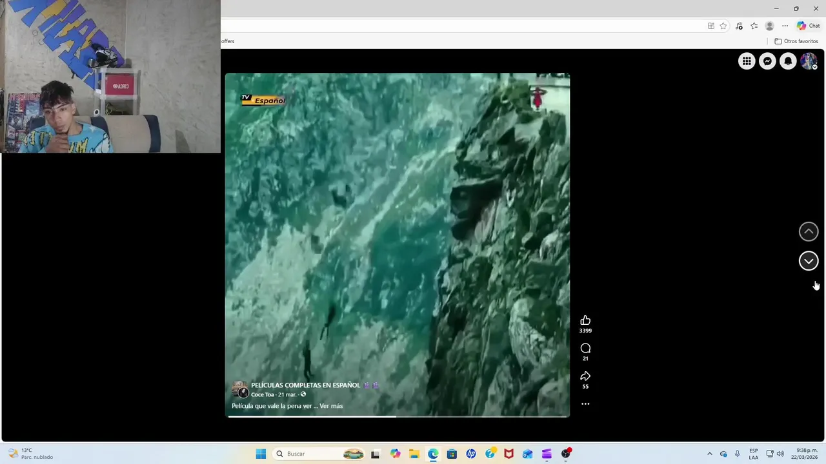
Task: Open browser split screen/apps icon
Action: pos(710,26)
